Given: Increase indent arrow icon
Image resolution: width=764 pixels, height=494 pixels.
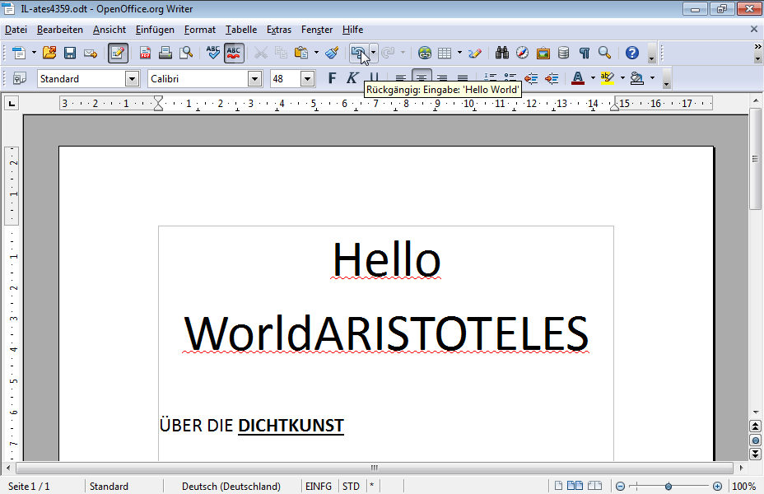Looking at the screenshot, I should [x=552, y=78].
